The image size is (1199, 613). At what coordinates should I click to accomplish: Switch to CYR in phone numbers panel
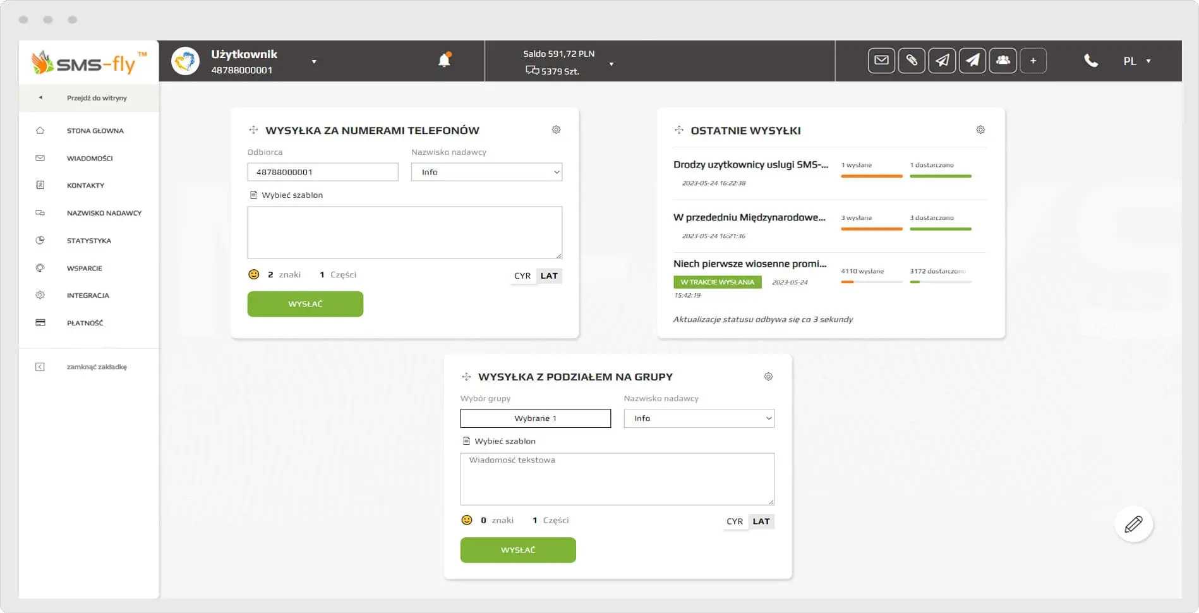[522, 276]
